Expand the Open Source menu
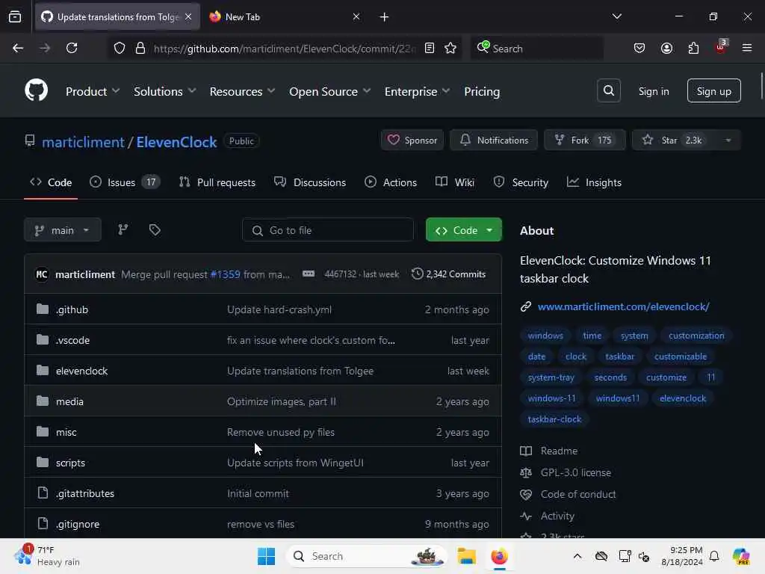765x574 pixels. pos(329,91)
